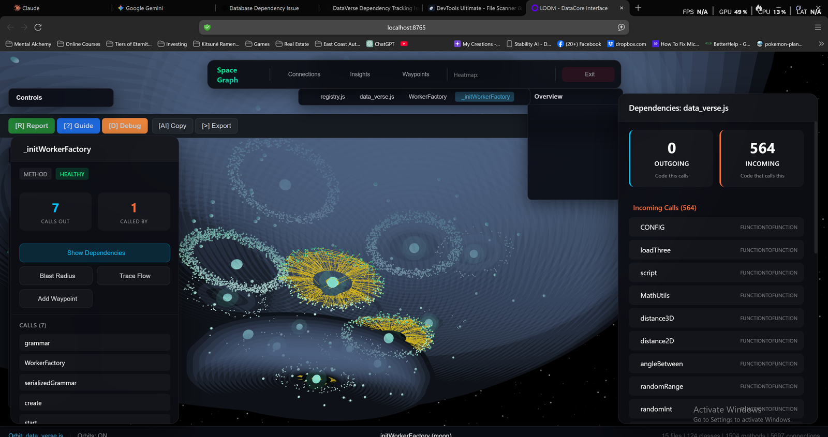
Task: Click the browser back arrow
Action: [x=10, y=27]
